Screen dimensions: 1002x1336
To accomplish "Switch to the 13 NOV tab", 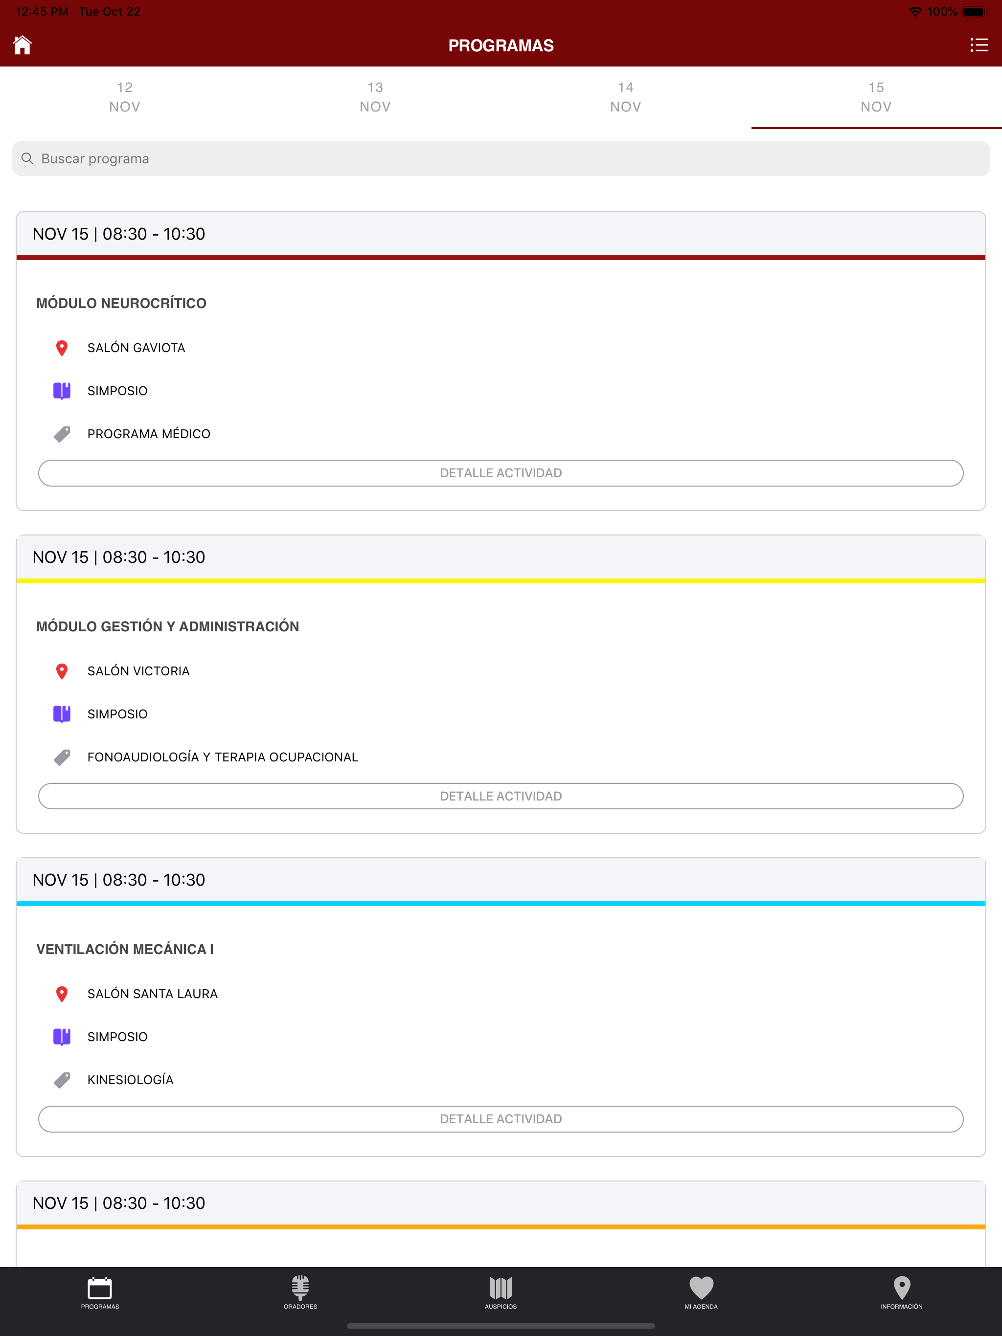I will 375,97.
